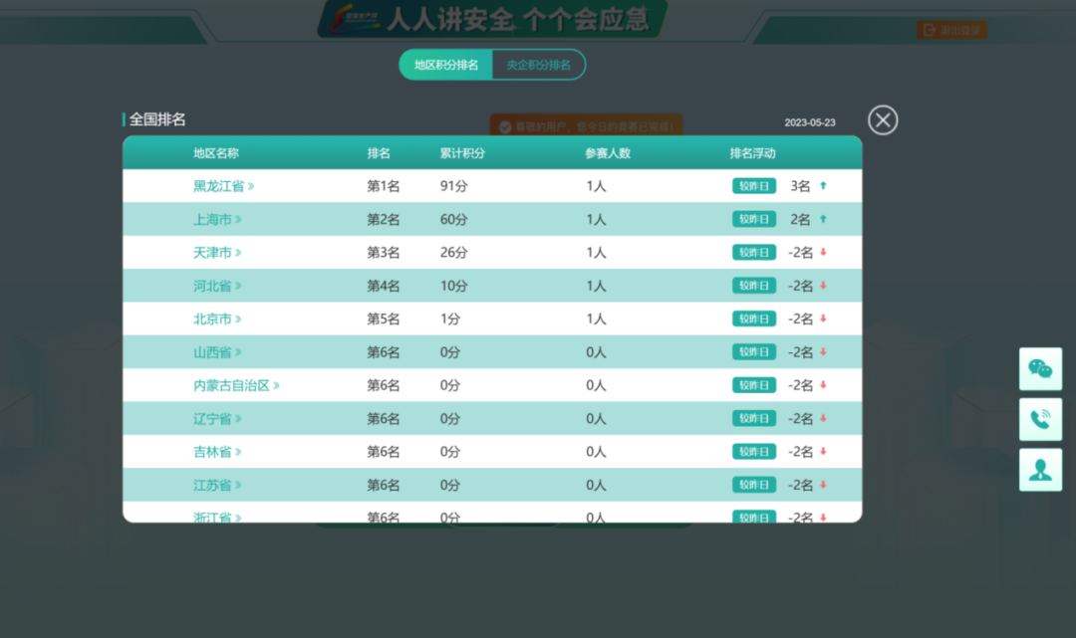Click the date 2023-05-23 display
Viewport: 1076px width, 638px height.
pos(811,122)
